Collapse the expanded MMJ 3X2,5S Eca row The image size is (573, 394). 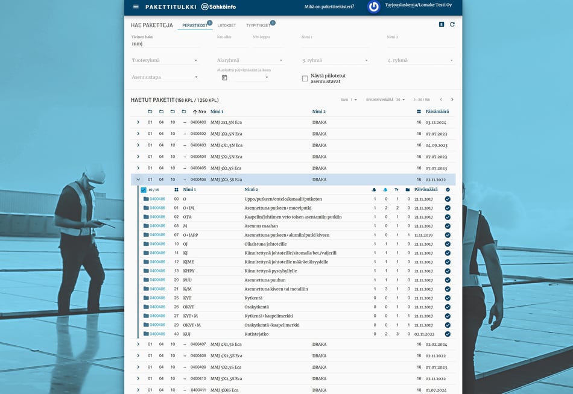[x=138, y=180]
